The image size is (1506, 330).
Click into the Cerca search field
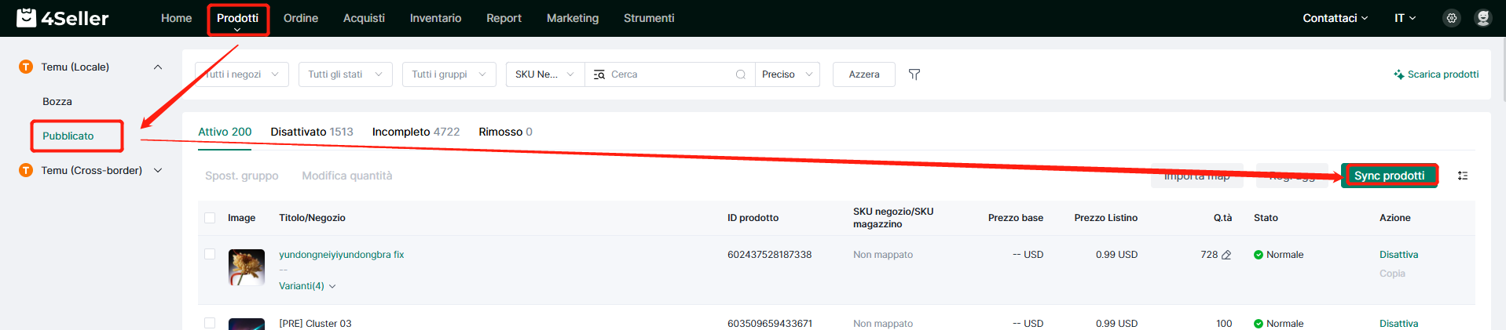tap(669, 74)
